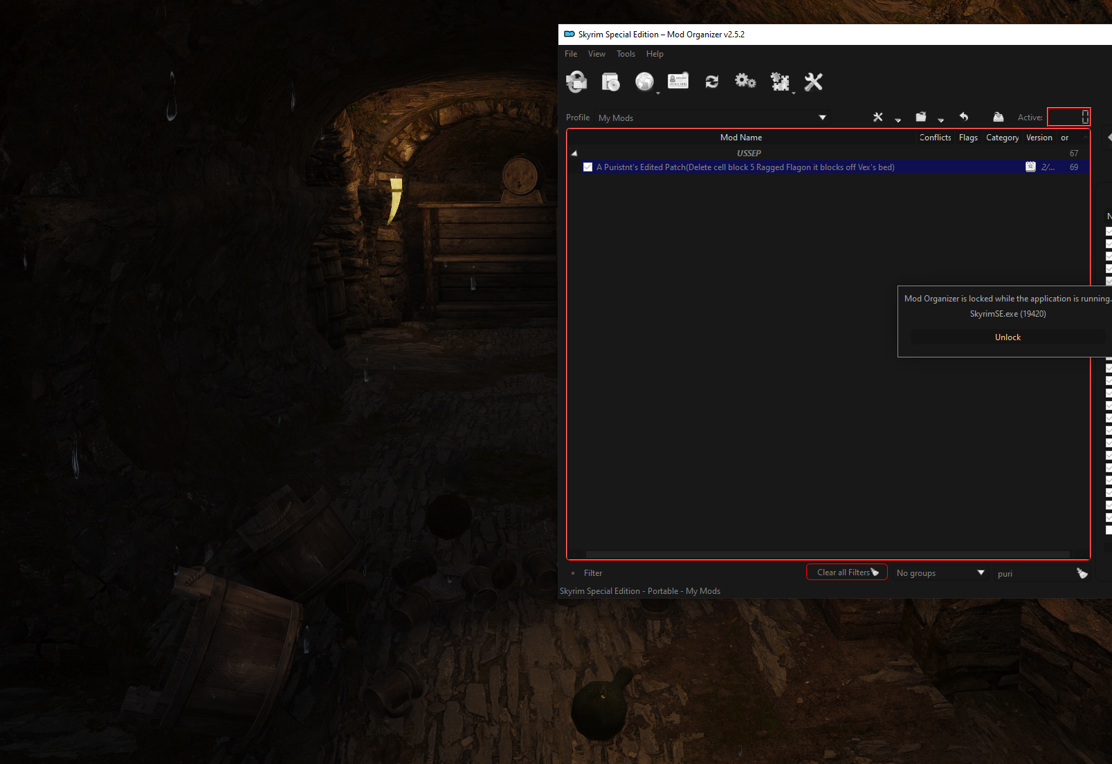Click the status bar 'Skyrim Special Edition - Portable - My Mods'
The height and width of the screenshot is (764, 1112).
(640, 591)
